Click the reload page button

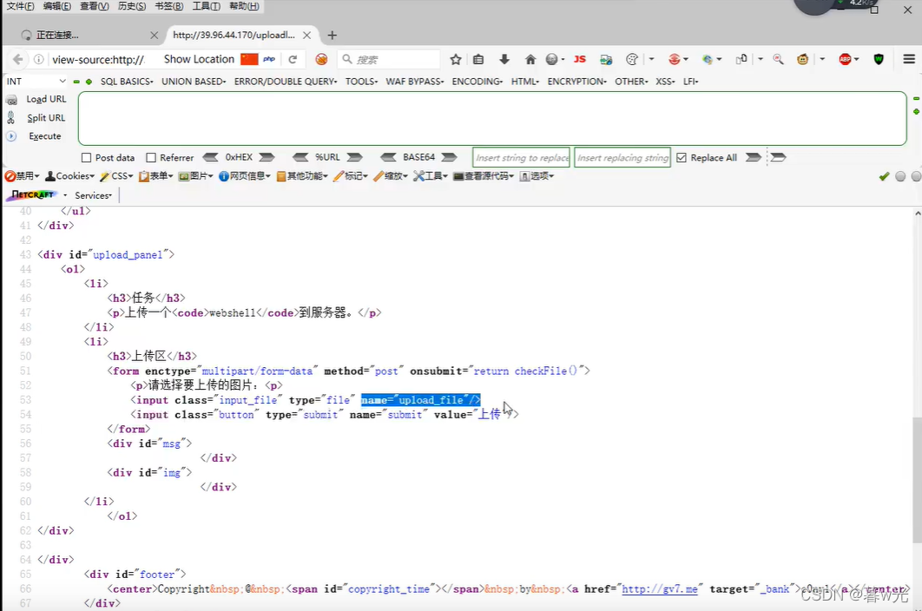(293, 59)
